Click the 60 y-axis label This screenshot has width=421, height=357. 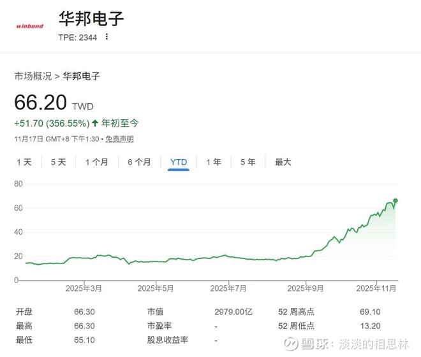click(x=18, y=208)
